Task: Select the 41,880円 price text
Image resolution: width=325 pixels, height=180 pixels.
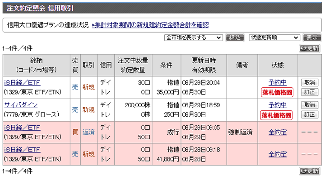Action: [167, 159]
